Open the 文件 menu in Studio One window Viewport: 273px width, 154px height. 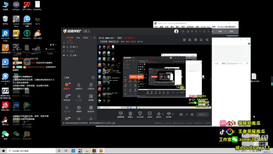(156, 27)
